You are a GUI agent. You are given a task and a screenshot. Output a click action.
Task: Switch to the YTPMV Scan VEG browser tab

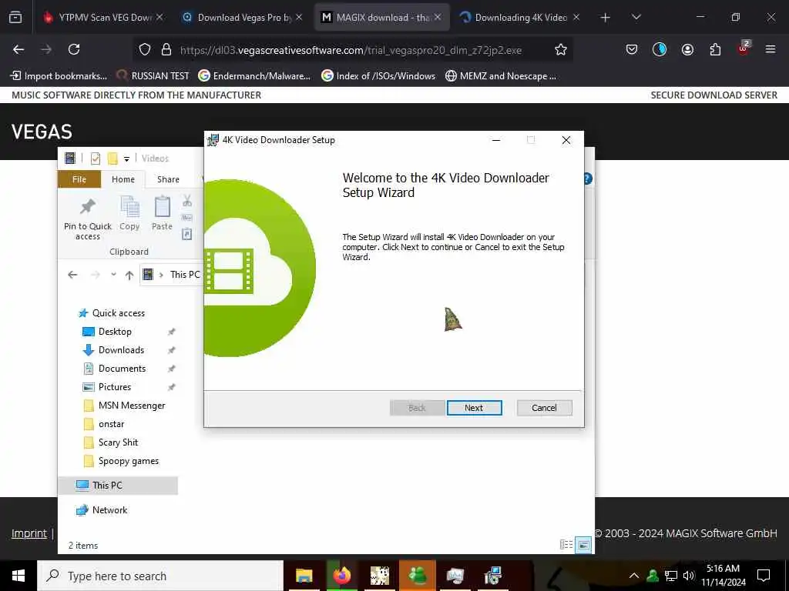(102, 17)
